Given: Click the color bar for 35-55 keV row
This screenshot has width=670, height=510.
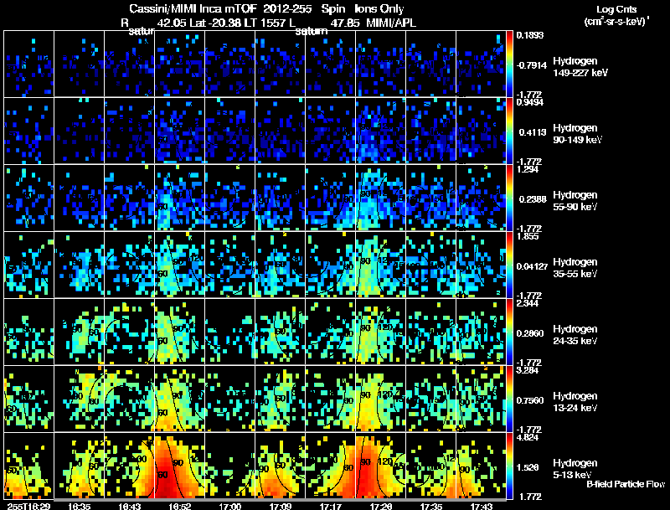Looking at the screenshot, I should point(509,265).
